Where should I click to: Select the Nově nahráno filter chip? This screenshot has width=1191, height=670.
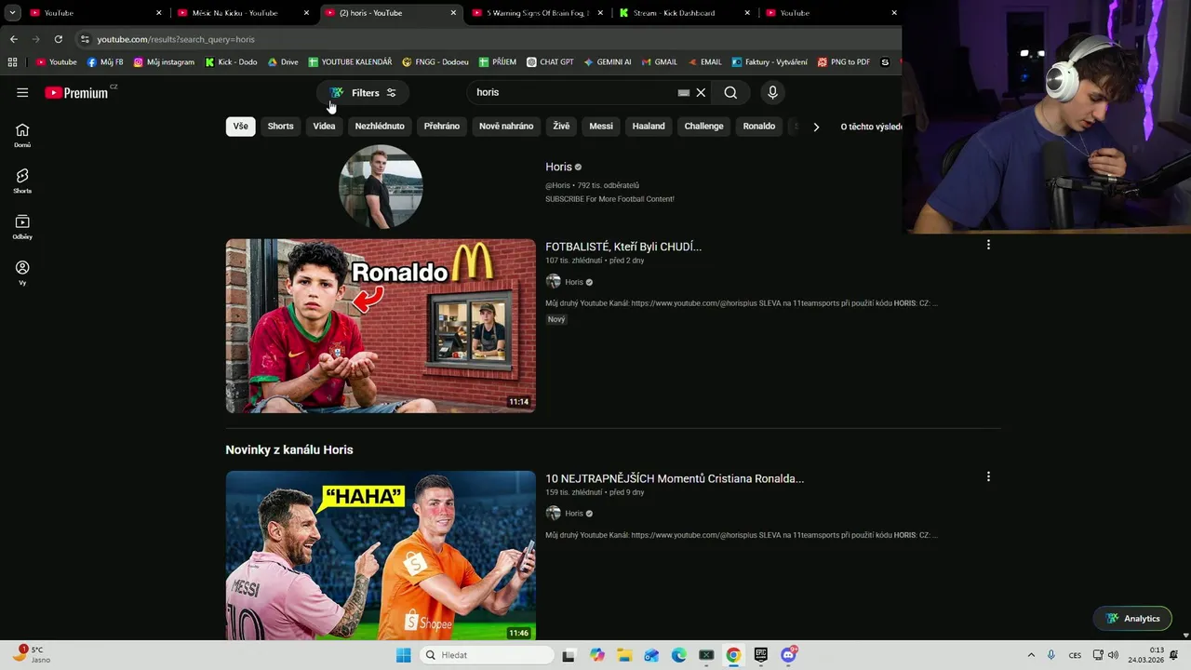(x=506, y=127)
